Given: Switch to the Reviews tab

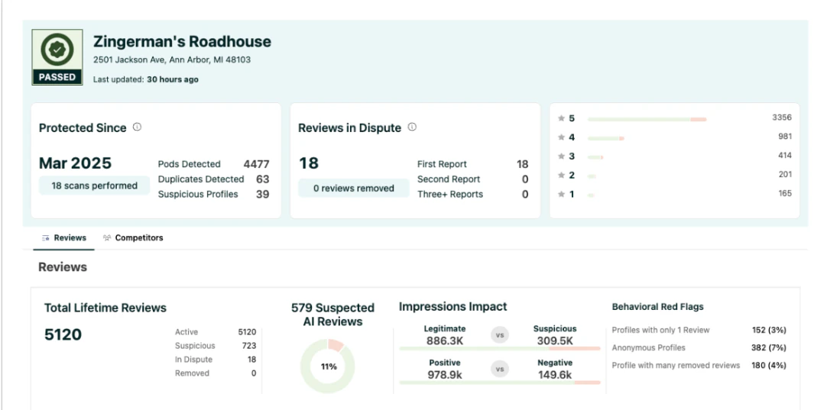Looking at the screenshot, I should pyautogui.click(x=63, y=238).
